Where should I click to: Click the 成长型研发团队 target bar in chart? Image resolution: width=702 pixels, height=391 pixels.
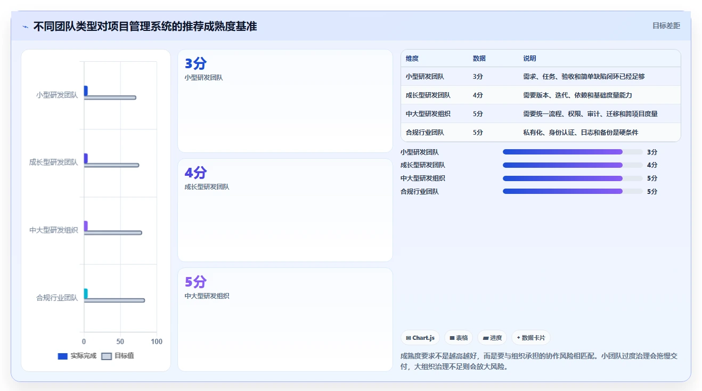click(x=111, y=165)
